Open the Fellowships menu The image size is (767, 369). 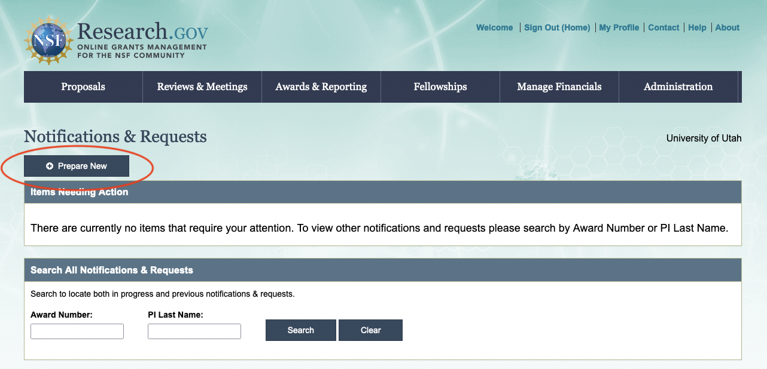pyautogui.click(x=440, y=87)
